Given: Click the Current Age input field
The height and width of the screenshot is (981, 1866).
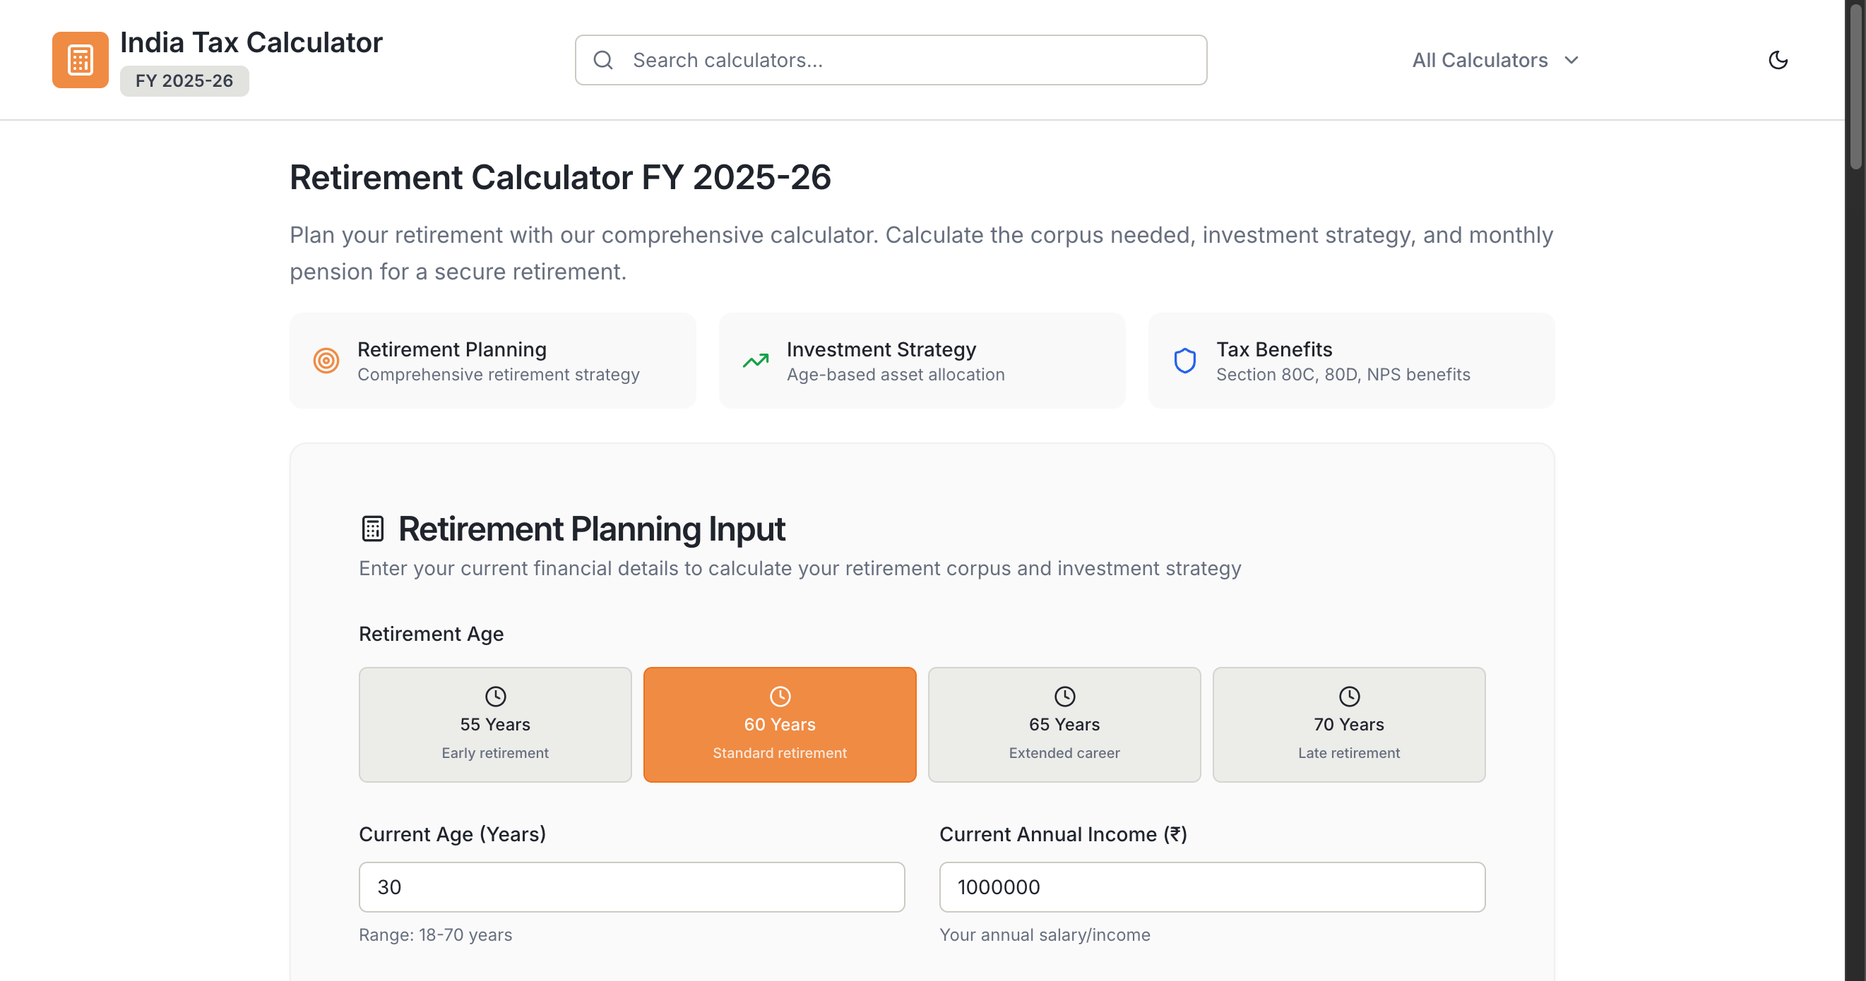Looking at the screenshot, I should click(x=631, y=887).
